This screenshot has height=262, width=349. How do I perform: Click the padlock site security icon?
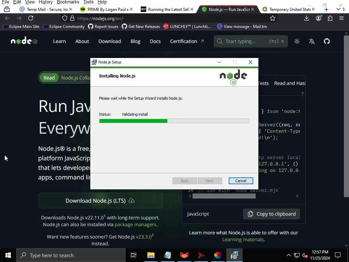pyautogui.click(x=72, y=18)
